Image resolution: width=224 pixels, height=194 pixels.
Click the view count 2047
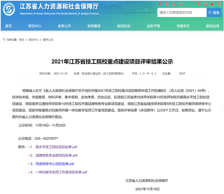pos(182,74)
